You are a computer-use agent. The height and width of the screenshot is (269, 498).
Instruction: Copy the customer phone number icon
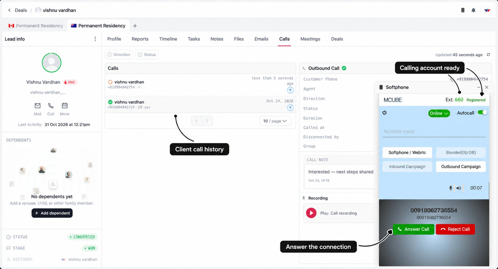452,79
